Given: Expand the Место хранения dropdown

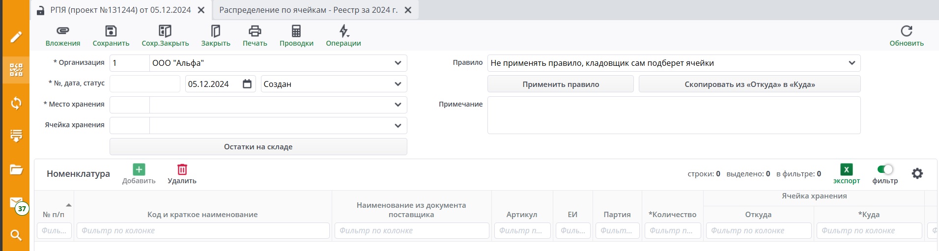Looking at the screenshot, I should [x=398, y=105].
